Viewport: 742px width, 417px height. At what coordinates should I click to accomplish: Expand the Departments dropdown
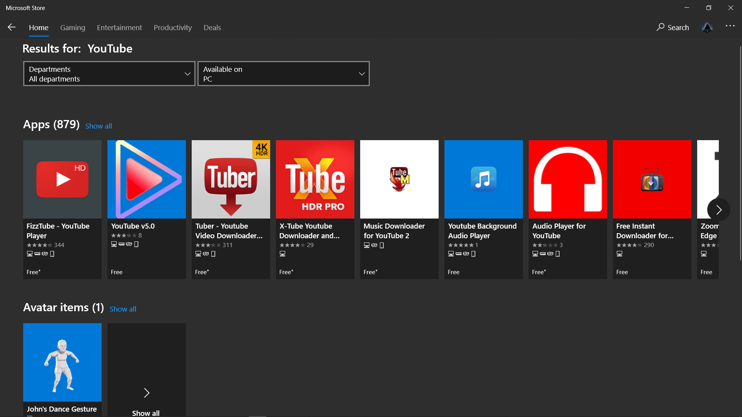pos(109,74)
